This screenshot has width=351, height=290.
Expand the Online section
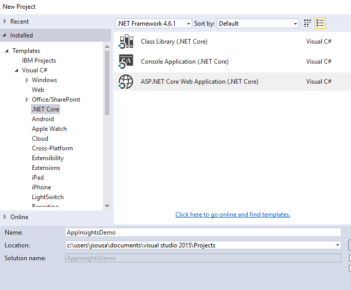[x=5, y=217]
